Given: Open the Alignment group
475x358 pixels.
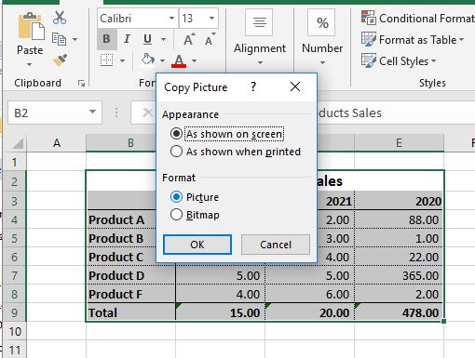Looking at the screenshot, I should click(x=260, y=37).
